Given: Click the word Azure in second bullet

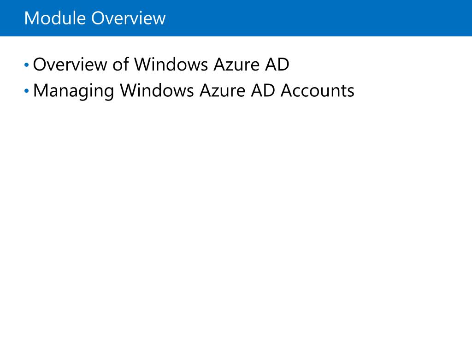Looking at the screenshot, I should pos(223,91).
